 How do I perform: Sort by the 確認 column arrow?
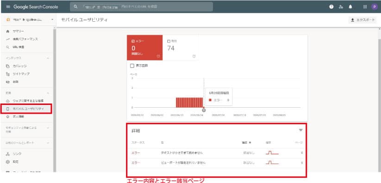click(250, 143)
